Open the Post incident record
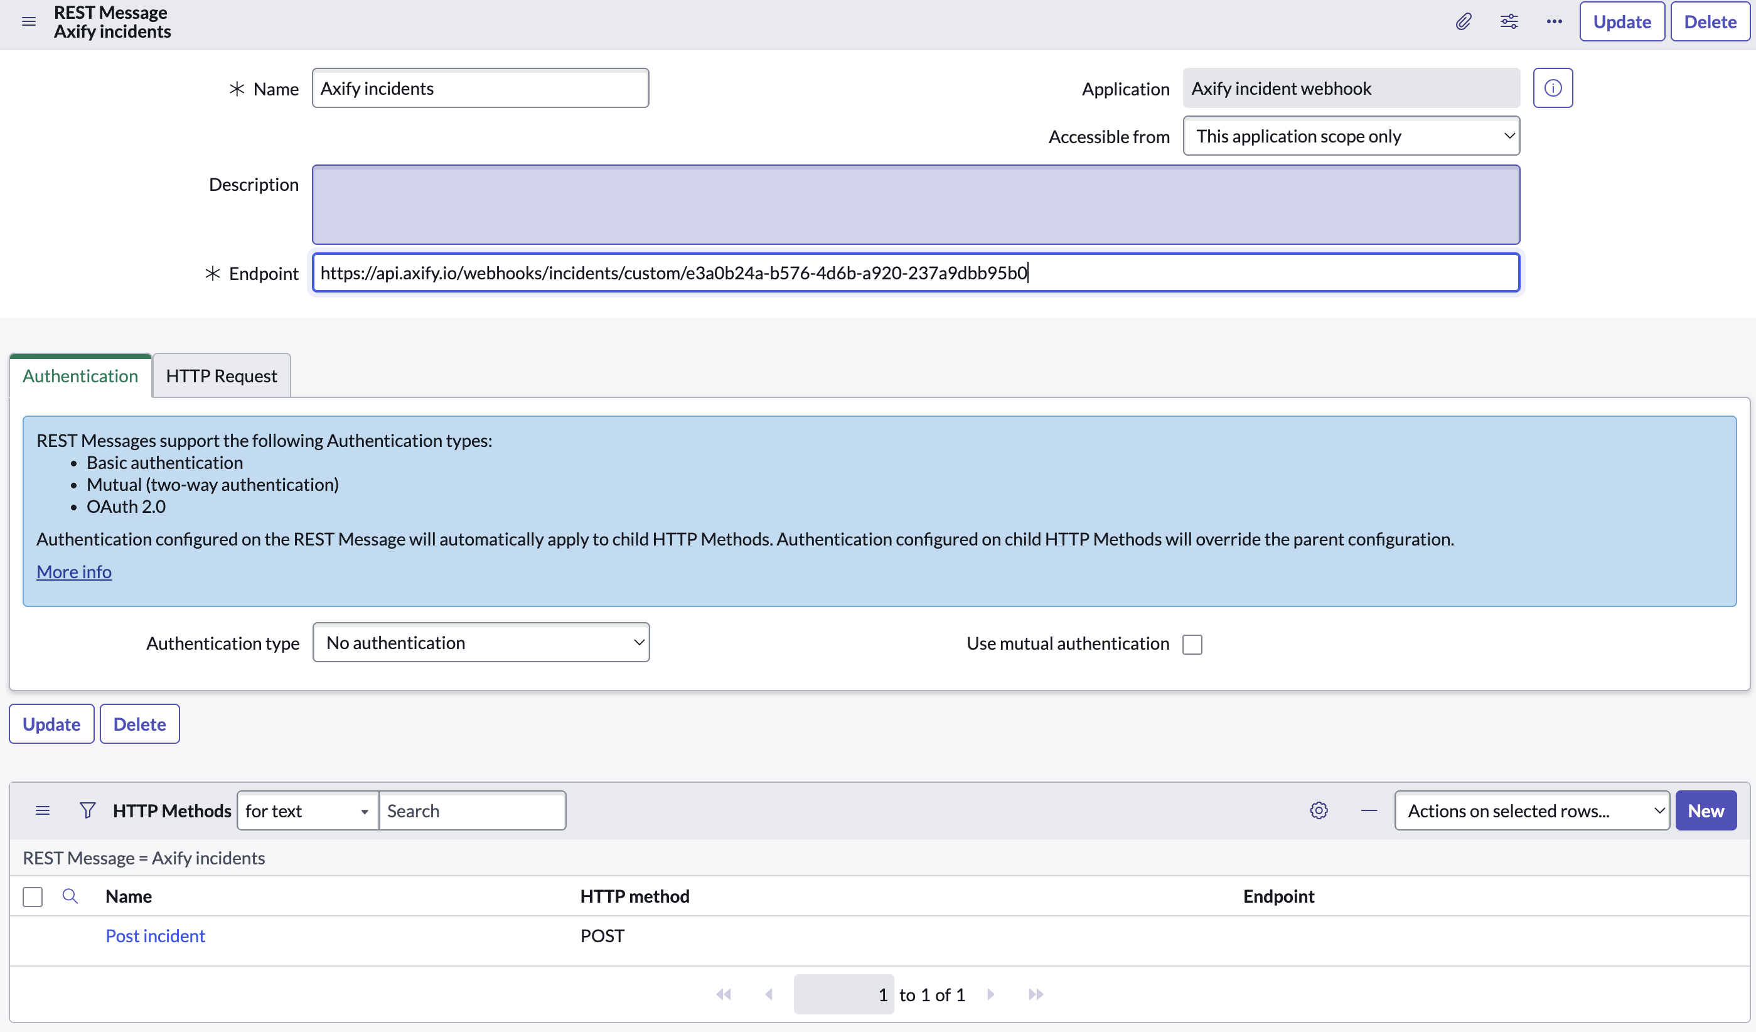This screenshot has width=1756, height=1032. coord(154,936)
